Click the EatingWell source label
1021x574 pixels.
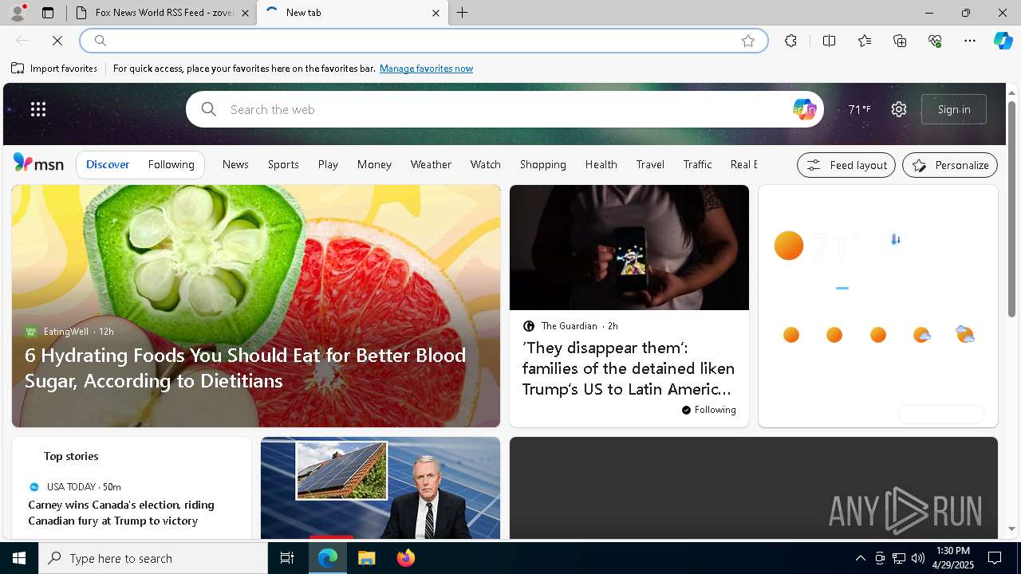[66, 331]
